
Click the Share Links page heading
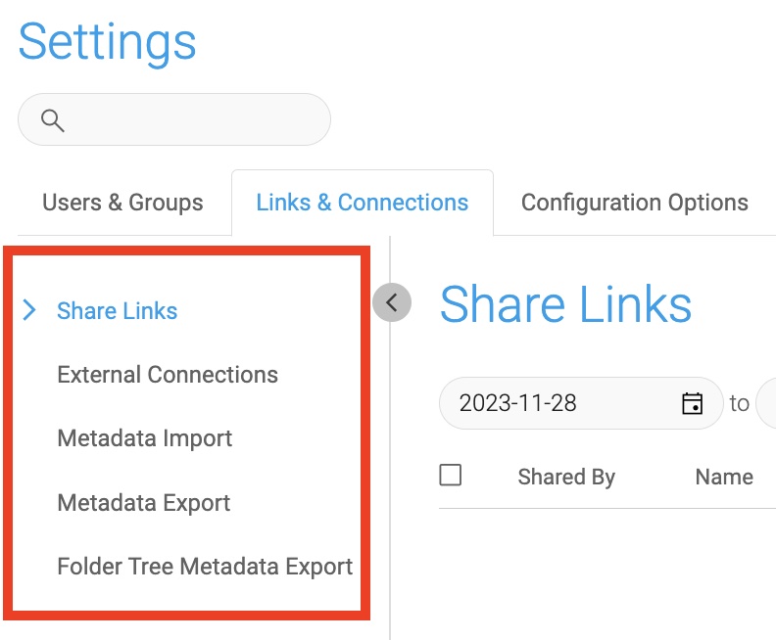pyautogui.click(x=565, y=304)
